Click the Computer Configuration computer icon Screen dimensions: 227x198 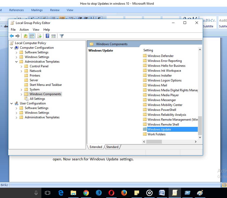point(17,48)
